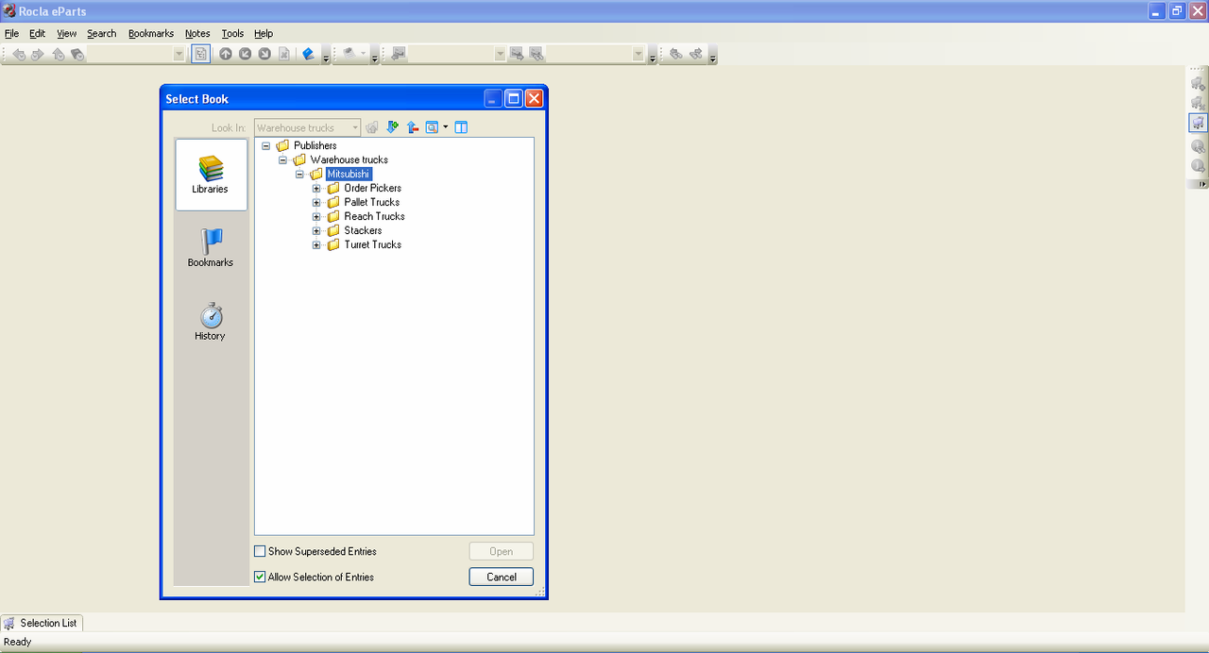Toggle the split-pane layout icon in dialog
1209x653 pixels.
(461, 127)
